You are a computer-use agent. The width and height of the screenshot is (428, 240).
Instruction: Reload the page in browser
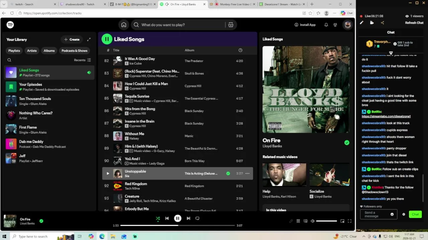tap(12, 13)
